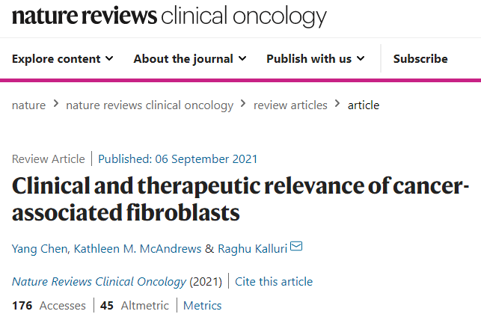Click the Nature Reviews Clinical Oncology logo
The image size is (481, 320).
pyautogui.click(x=169, y=16)
